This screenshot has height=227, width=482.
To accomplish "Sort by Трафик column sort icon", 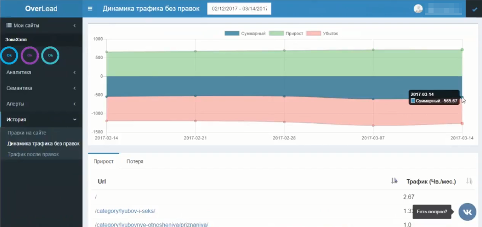I will coord(469,181).
